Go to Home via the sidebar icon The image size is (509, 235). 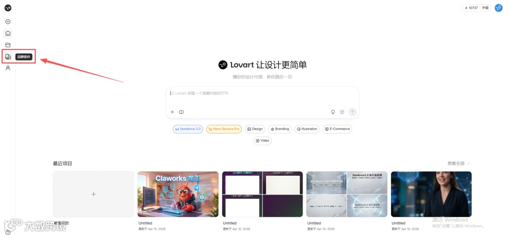pos(8,33)
